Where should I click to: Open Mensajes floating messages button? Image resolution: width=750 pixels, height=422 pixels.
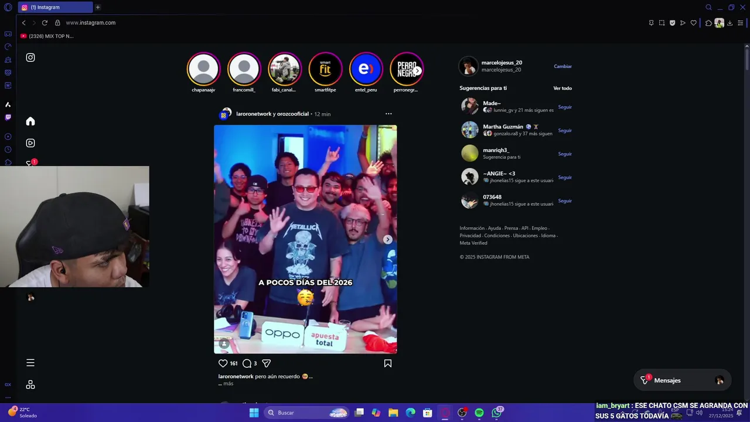tap(683, 380)
